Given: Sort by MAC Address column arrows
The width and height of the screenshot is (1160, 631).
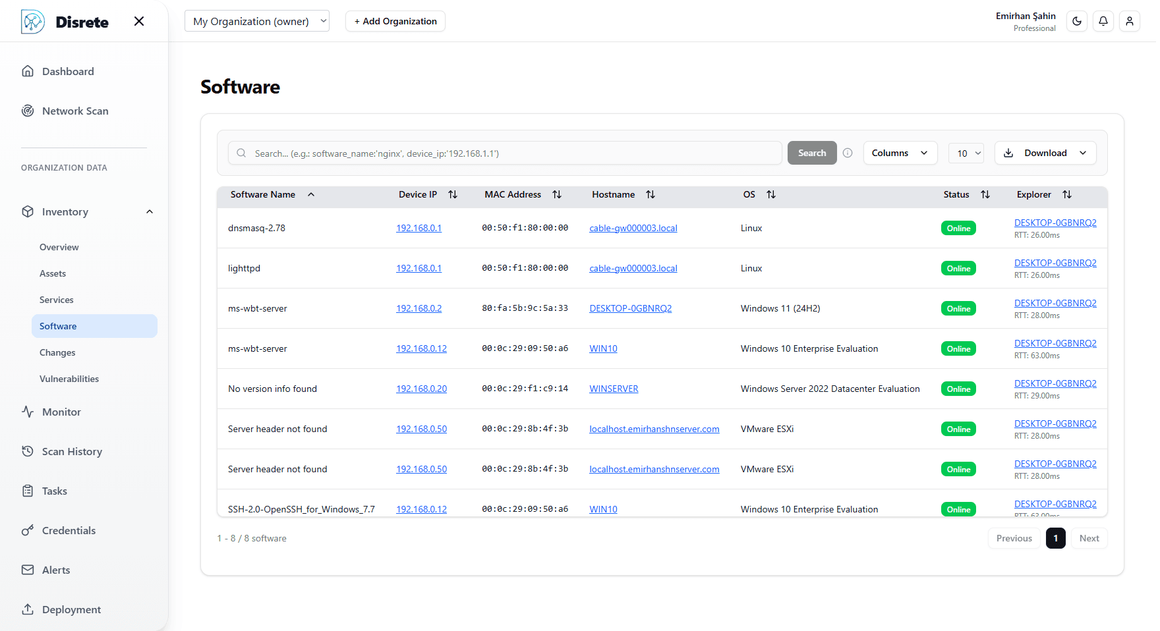Looking at the screenshot, I should point(557,194).
